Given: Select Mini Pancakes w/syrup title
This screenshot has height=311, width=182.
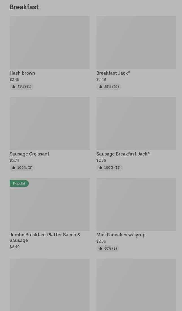Looking at the screenshot, I should 121,235.
